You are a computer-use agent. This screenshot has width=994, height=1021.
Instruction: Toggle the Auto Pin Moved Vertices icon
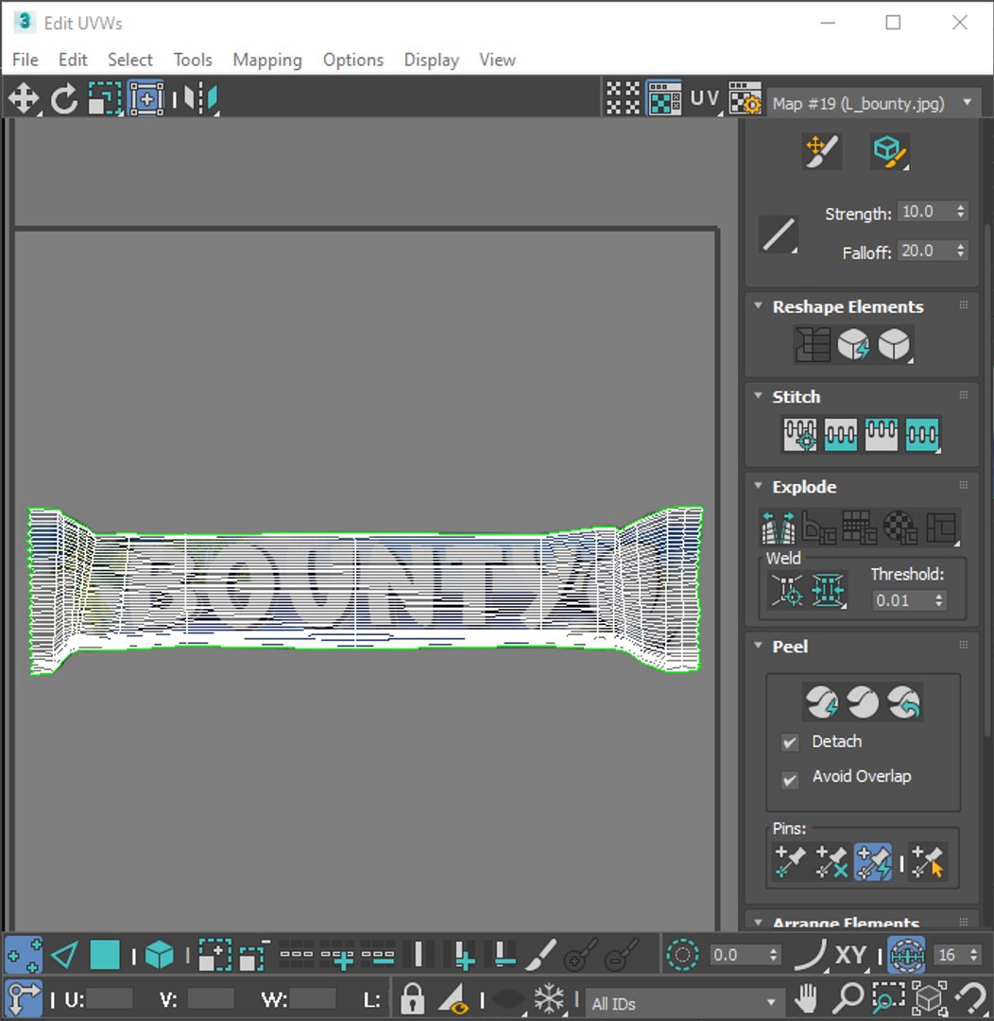(873, 862)
